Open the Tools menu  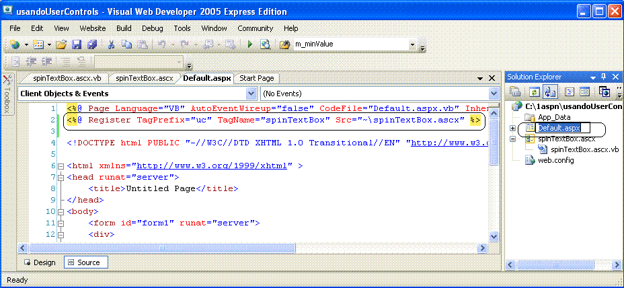click(x=182, y=28)
